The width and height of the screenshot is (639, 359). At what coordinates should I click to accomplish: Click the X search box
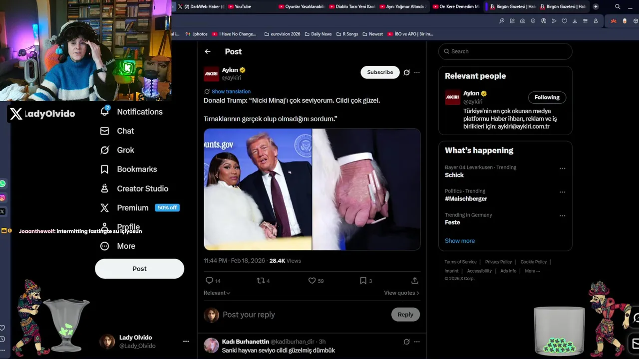point(505,51)
